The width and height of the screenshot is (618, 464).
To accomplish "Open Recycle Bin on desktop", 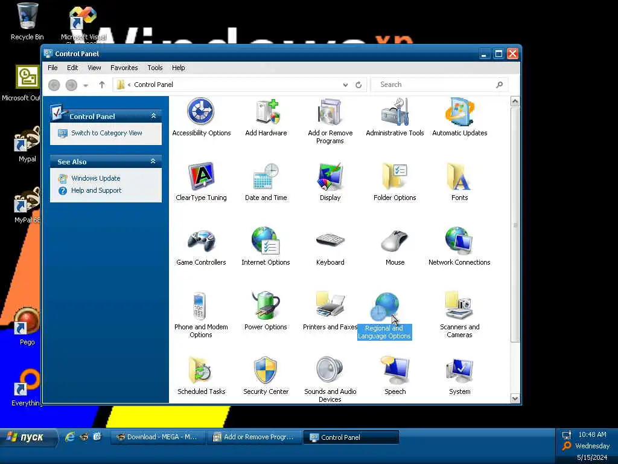I will (x=27, y=22).
